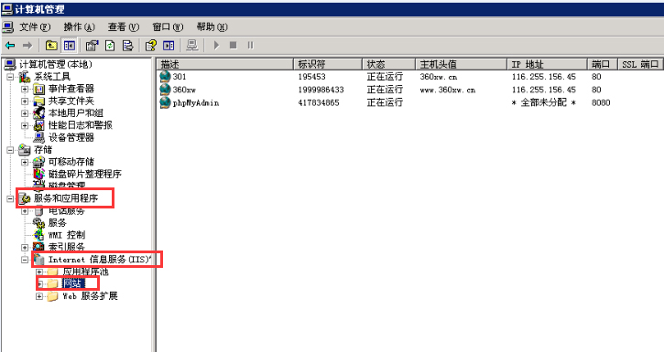Click the Start site play icon

(x=216, y=45)
